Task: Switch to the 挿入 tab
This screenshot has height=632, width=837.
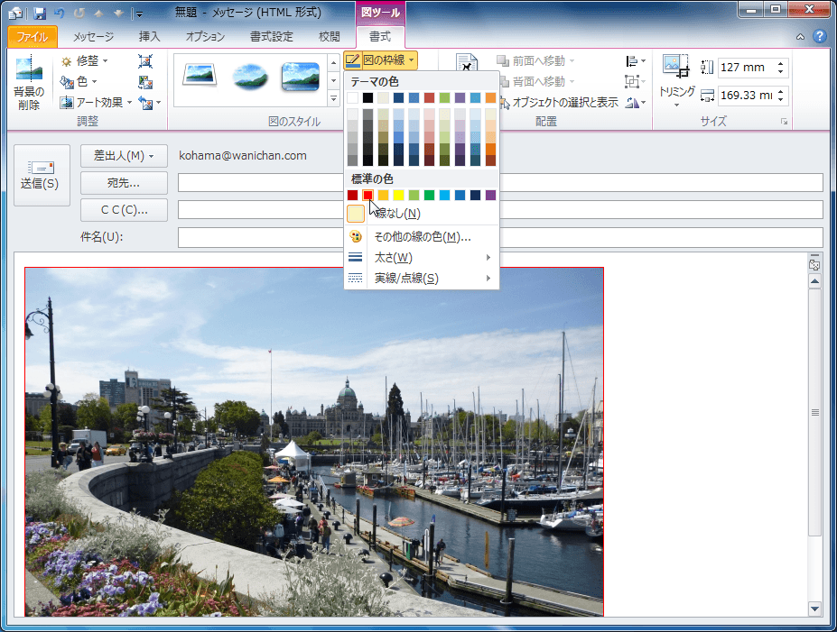Action: pyautogui.click(x=149, y=36)
